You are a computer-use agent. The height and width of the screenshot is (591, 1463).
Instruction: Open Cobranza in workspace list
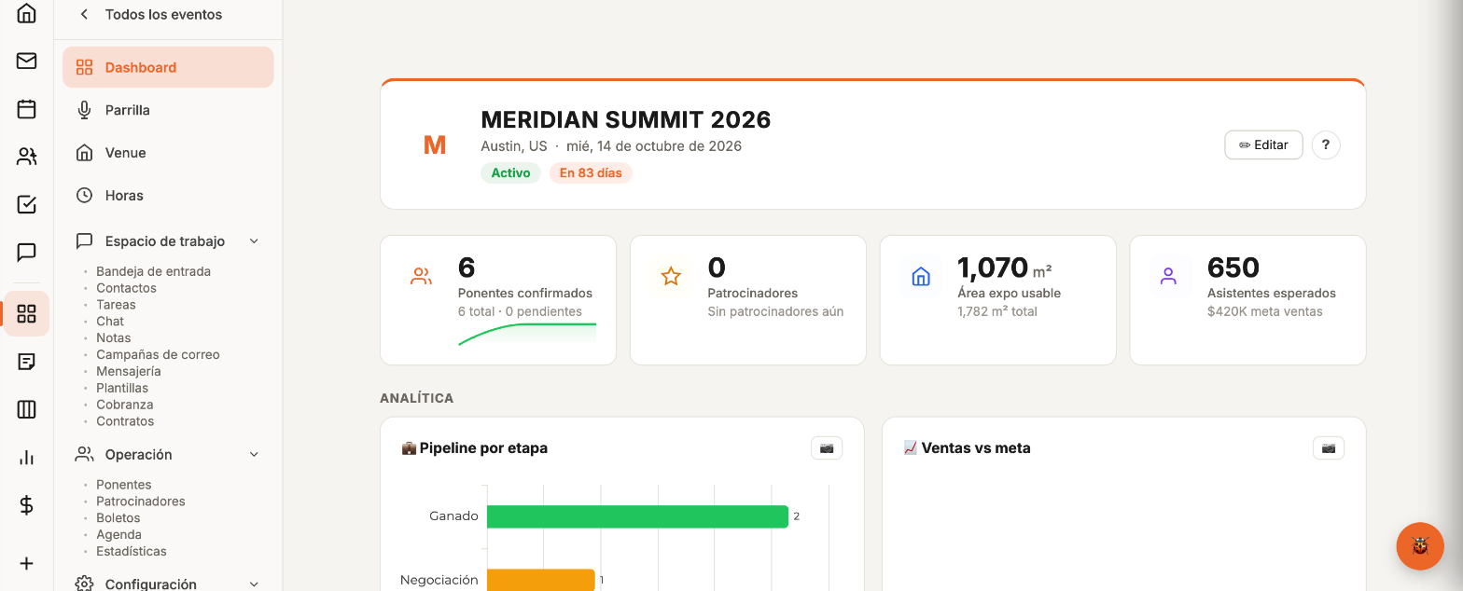[x=124, y=405]
